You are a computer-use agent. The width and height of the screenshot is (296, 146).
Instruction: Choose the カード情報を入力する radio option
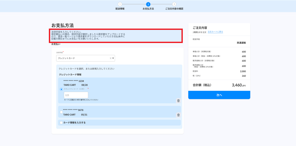click(61, 123)
